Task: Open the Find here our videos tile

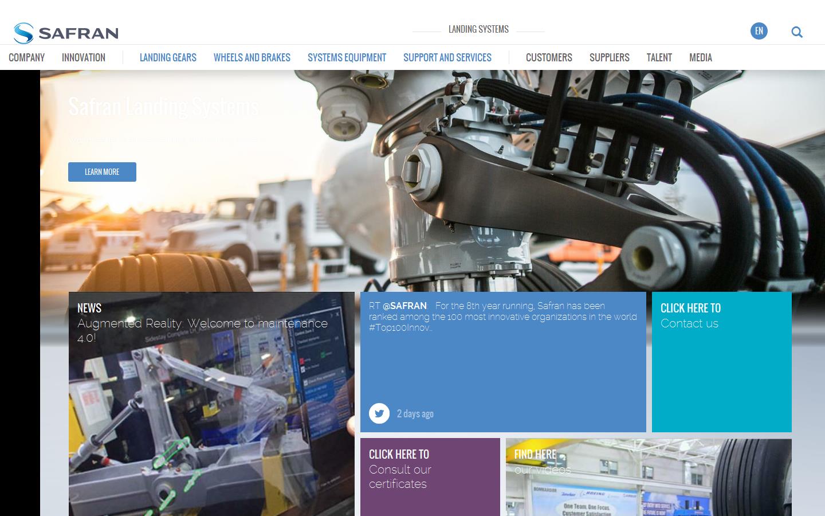Action: (x=648, y=476)
